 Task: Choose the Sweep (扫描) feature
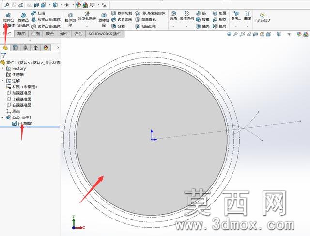click(38, 13)
